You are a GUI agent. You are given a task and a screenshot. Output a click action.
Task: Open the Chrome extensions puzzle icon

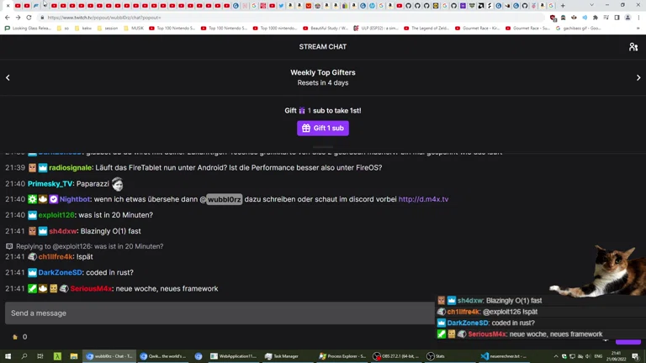tap(596, 18)
